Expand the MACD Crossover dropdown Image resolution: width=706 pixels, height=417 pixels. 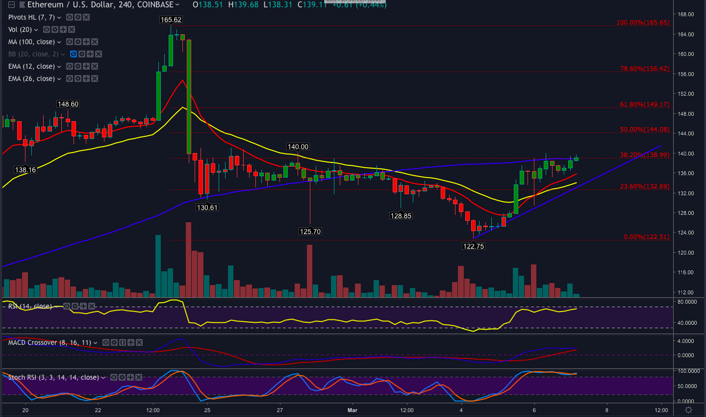point(96,342)
